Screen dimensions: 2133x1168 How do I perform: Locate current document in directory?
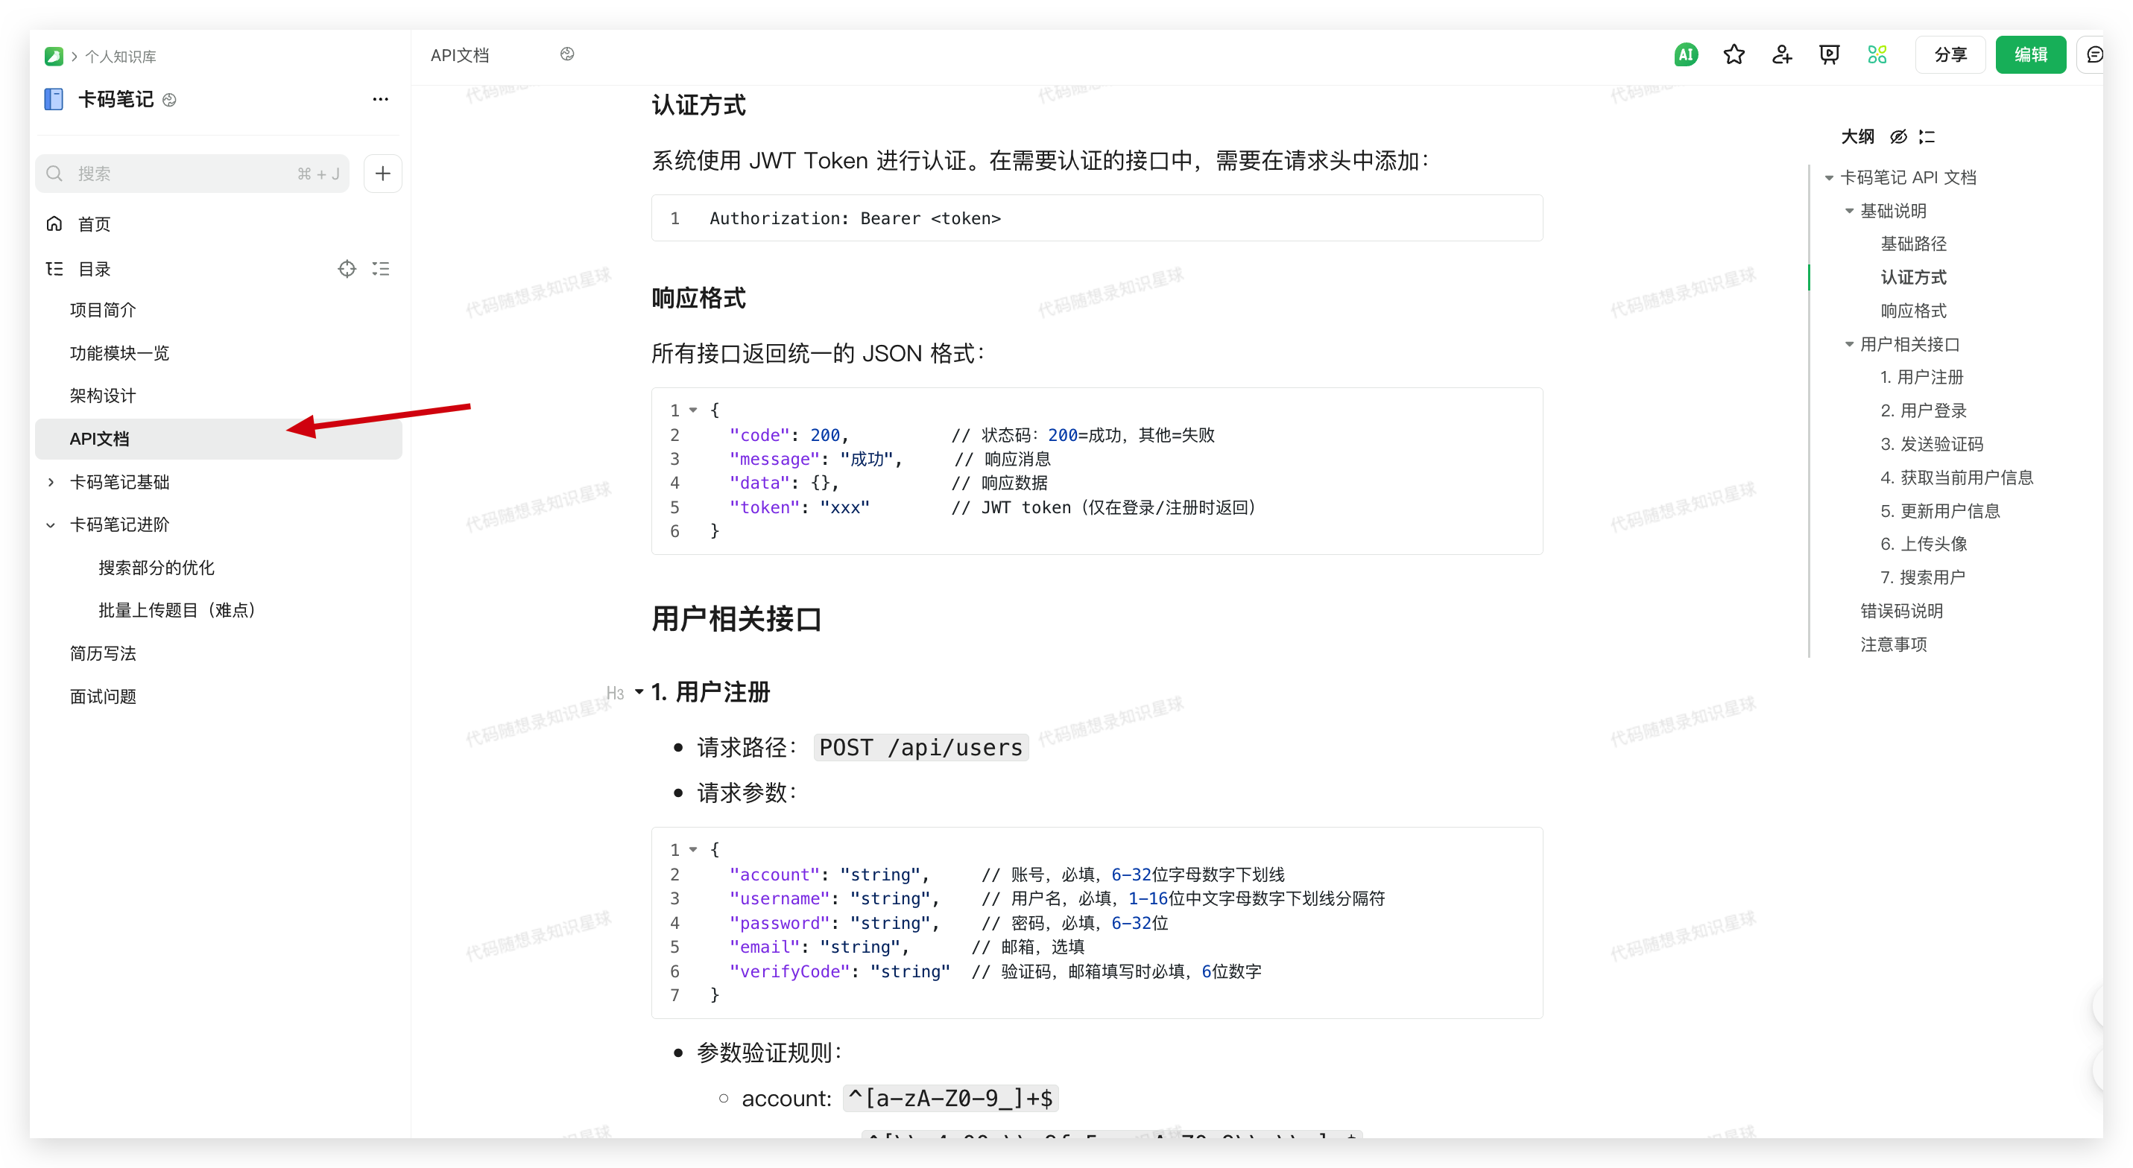click(347, 269)
